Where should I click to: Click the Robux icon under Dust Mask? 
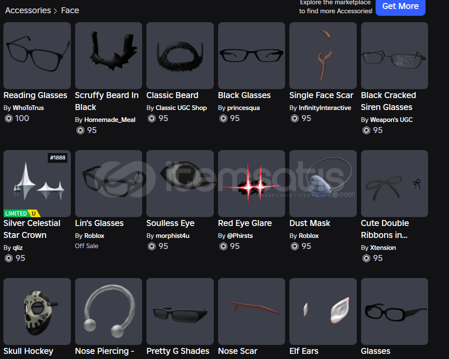[294, 246]
